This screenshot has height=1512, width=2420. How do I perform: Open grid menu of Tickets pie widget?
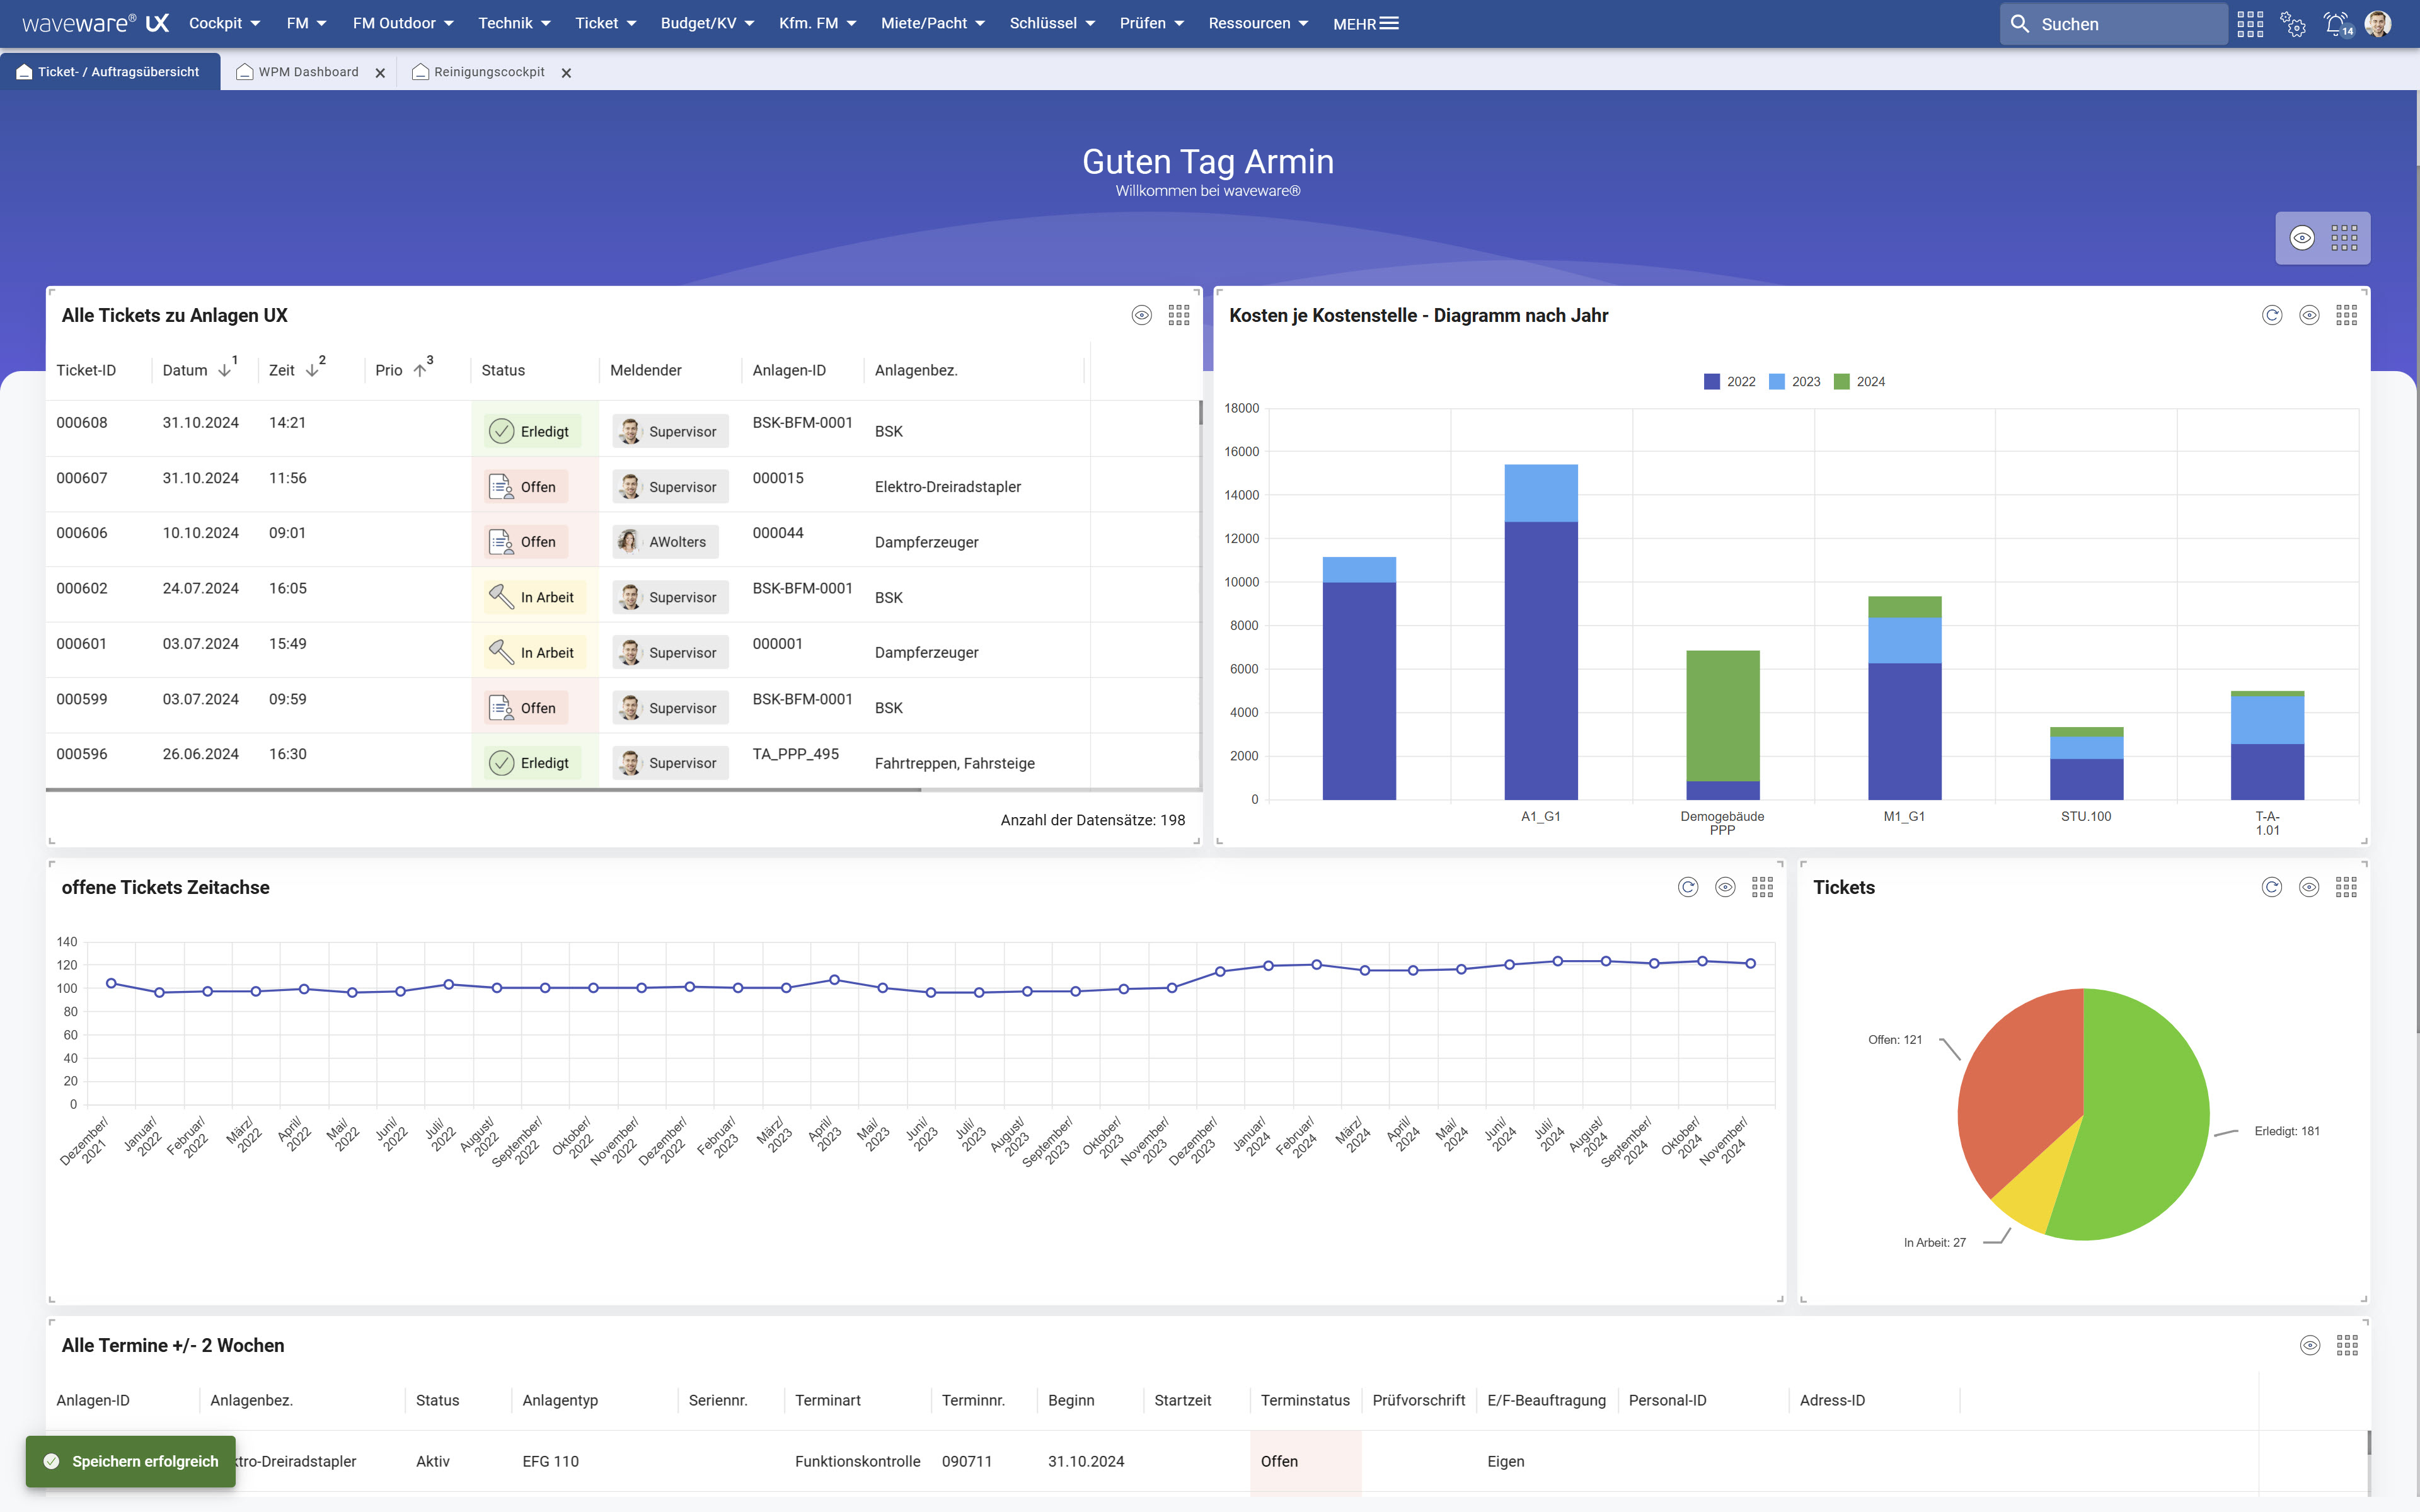[2346, 887]
